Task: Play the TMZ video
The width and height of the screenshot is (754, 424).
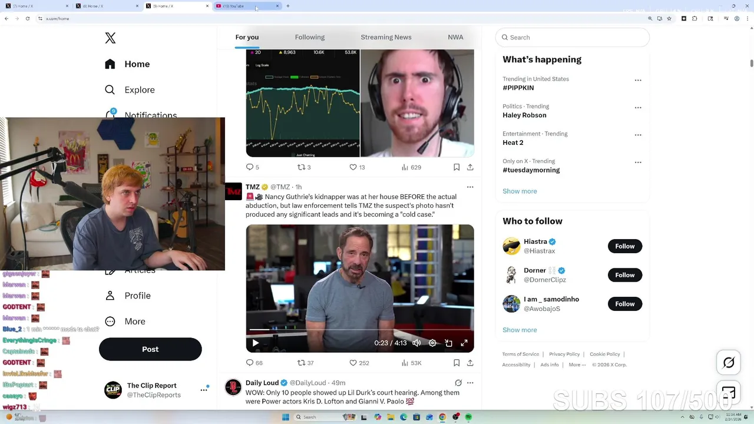Action: point(256,343)
